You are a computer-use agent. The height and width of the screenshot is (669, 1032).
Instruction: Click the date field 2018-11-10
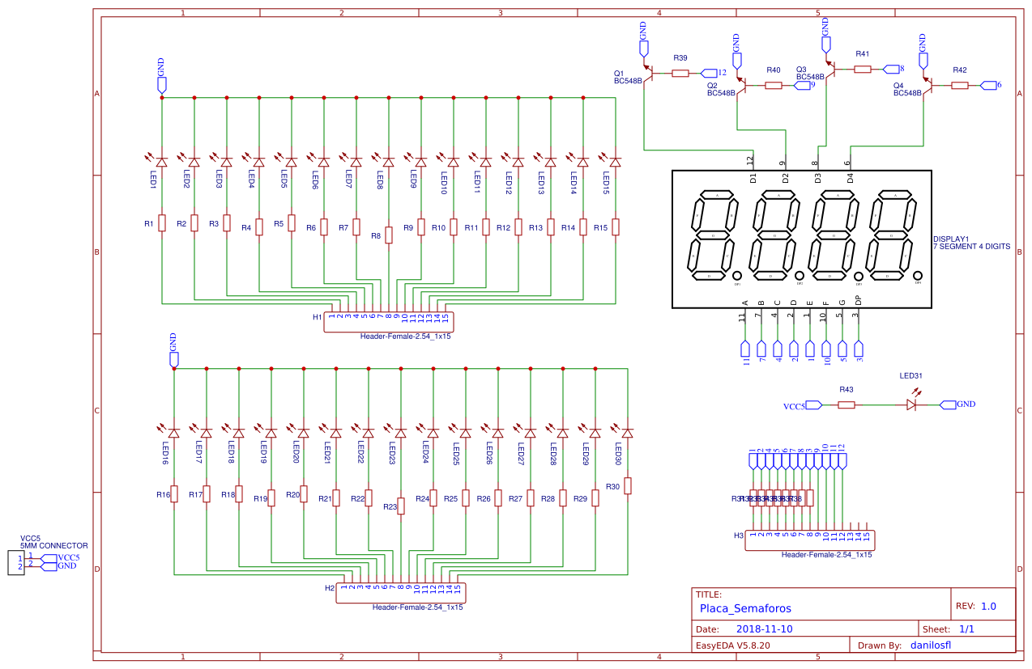(x=765, y=629)
